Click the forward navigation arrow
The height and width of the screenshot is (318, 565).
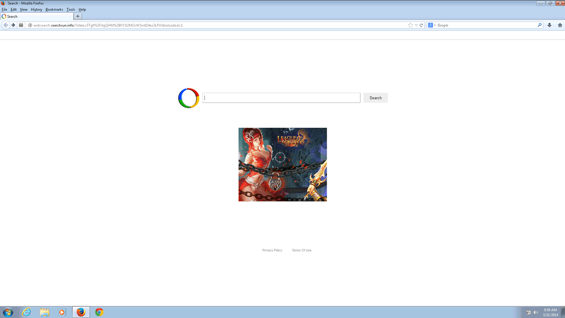tap(13, 25)
